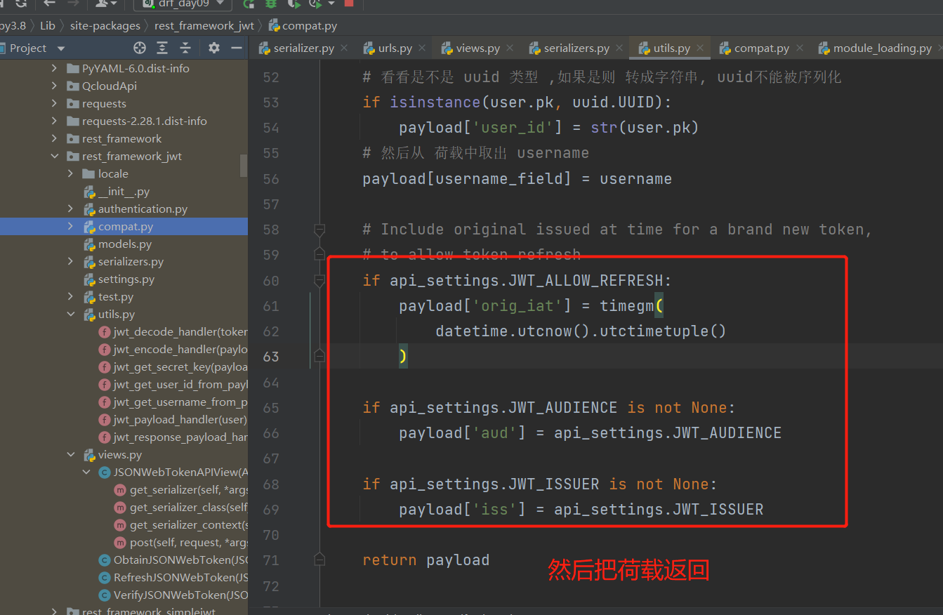This screenshot has height=615, width=943.
Task: Click the green Debug bug icon
Action: coord(271,4)
